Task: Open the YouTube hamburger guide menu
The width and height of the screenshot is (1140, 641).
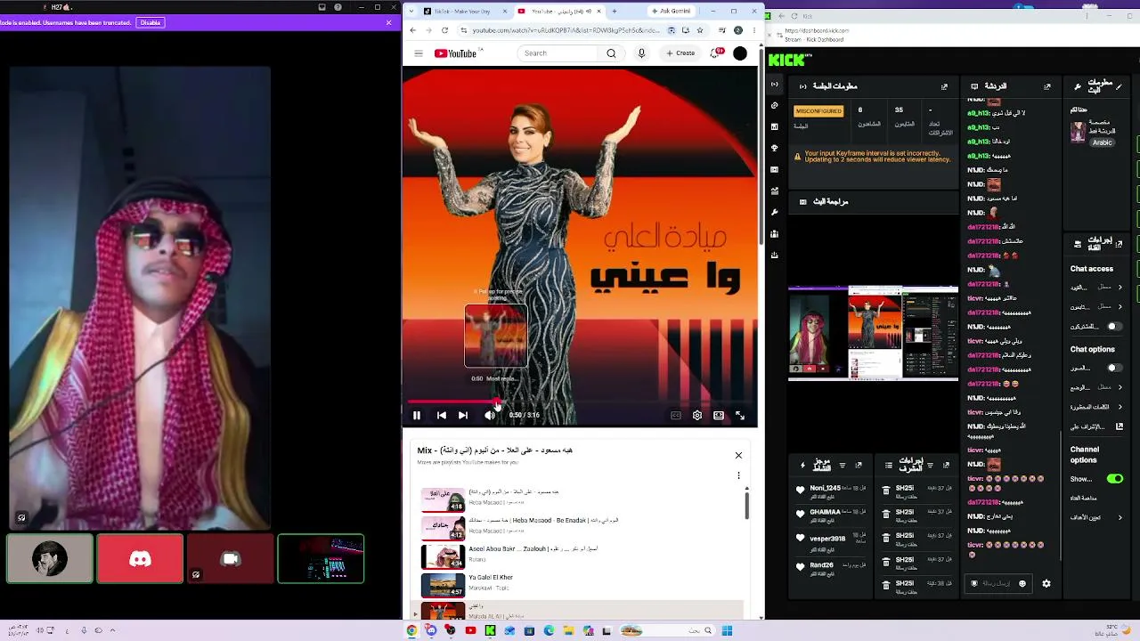Action: click(x=419, y=53)
